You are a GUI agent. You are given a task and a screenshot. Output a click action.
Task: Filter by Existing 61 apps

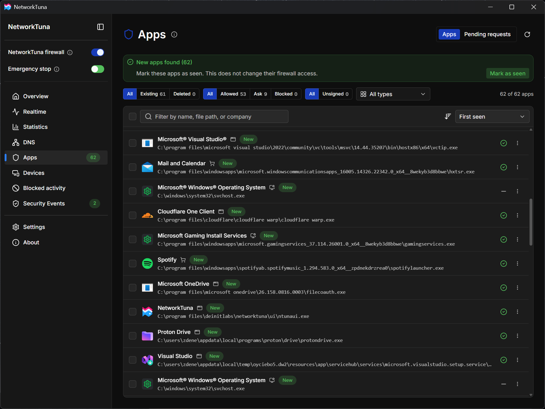pyautogui.click(x=153, y=94)
